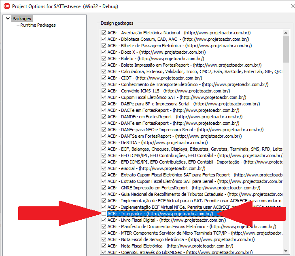Select 'ACBr - Extrato Cupom Fiscal SAT para Fortes Report' row
Screen dimensions: 295x256
195,175
